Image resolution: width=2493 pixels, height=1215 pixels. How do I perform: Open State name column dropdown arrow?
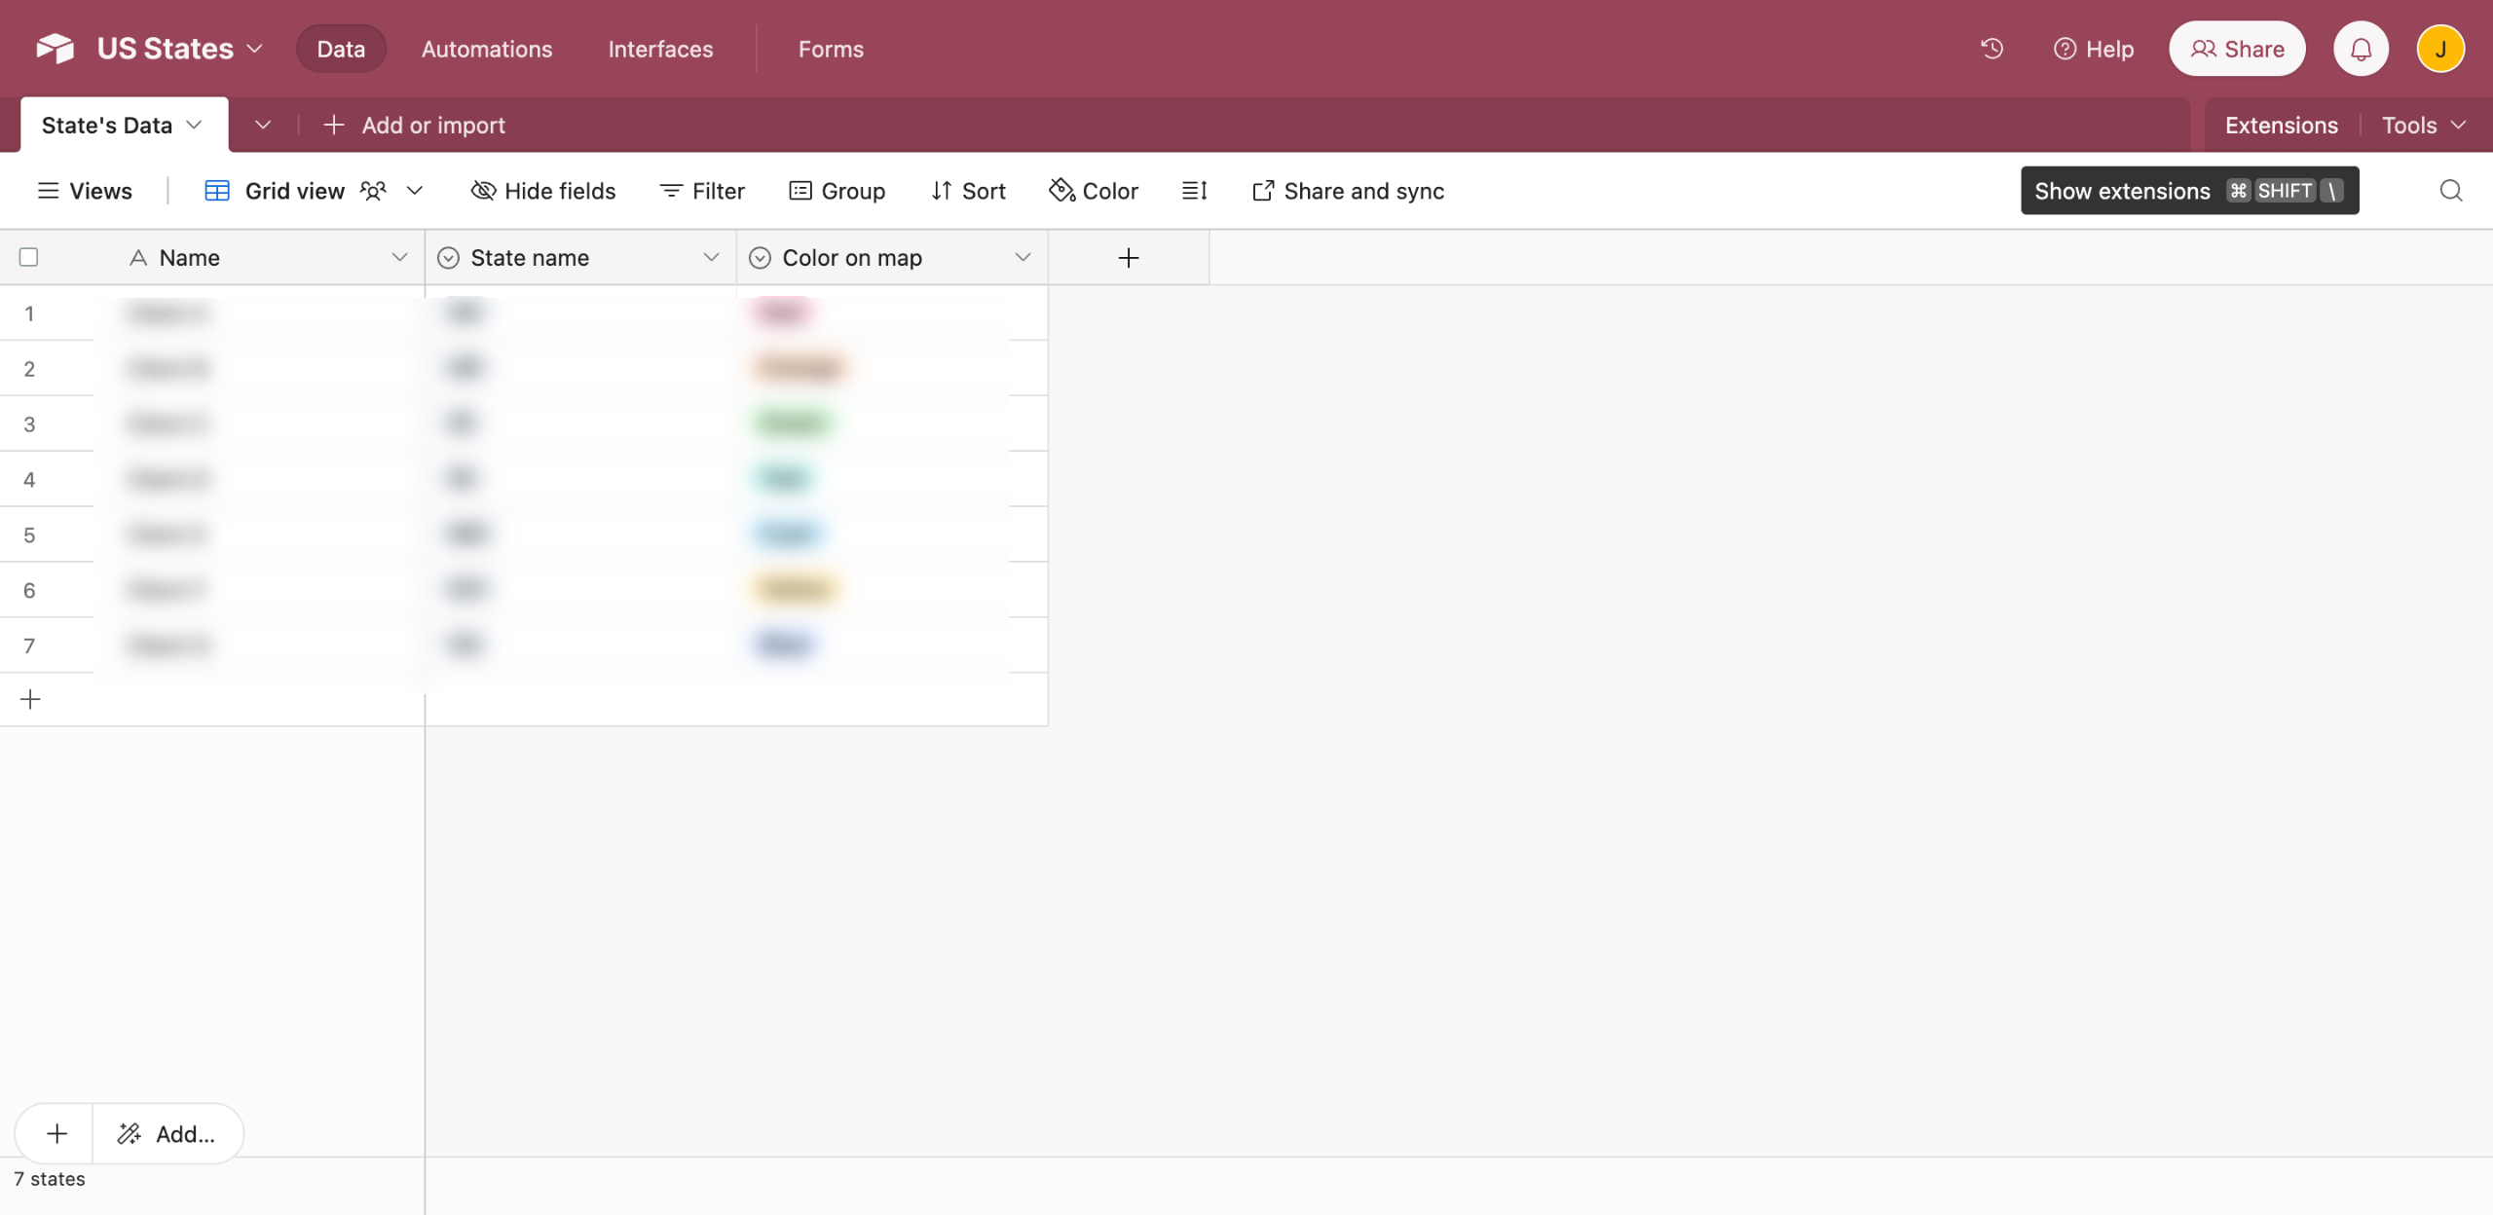711,257
